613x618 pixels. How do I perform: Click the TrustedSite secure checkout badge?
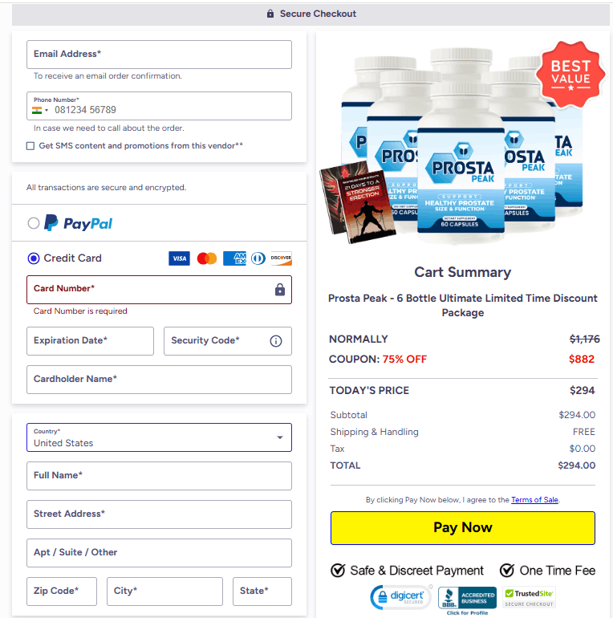pyautogui.click(x=529, y=598)
